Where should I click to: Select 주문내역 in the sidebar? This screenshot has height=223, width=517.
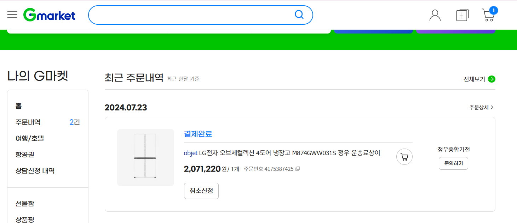tap(28, 122)
